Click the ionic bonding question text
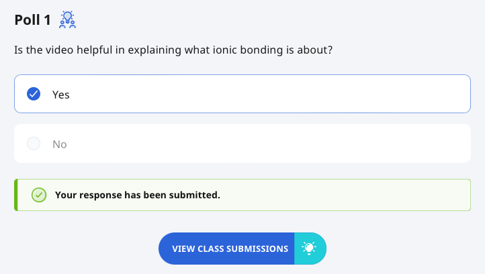This screenshot has height=274, width=485. pyautogui.click(x=173, y=50)
